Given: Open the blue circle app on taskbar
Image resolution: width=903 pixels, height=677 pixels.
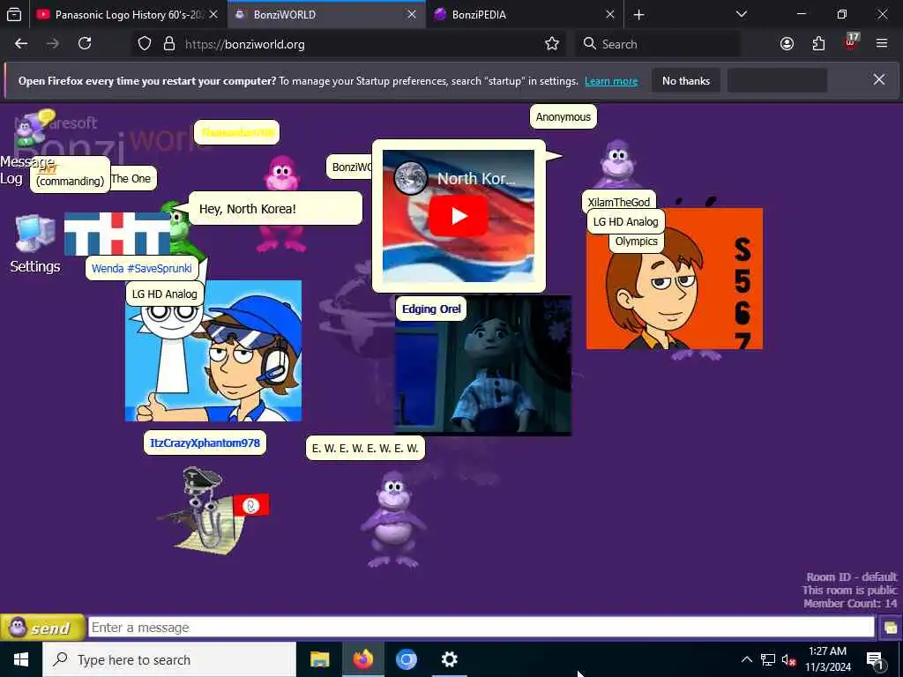Looking at the screenshot, I should coord(406,659).
